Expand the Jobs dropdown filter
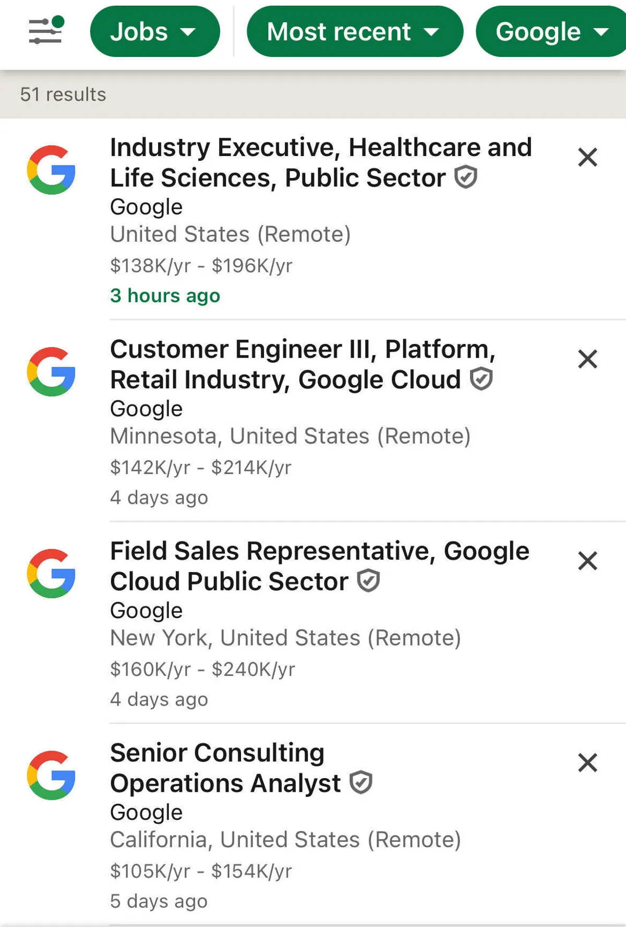626x927 pixels. pos(154,31)
